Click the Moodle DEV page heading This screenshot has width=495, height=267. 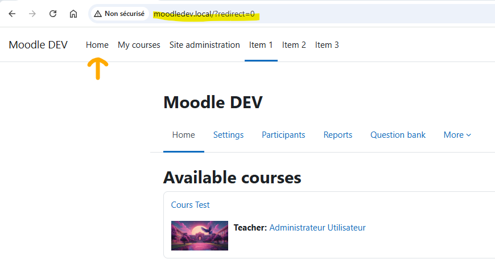point(213,102)
